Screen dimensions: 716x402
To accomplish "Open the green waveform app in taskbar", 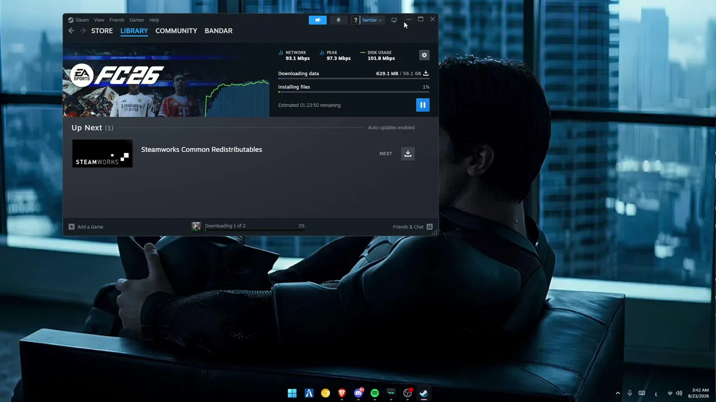I will [391, 393].
